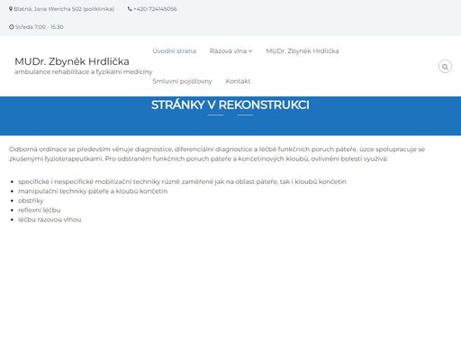Click the ambulance rehabilitace tagline
Screen dimensions: 461x346
click(84, 72)
